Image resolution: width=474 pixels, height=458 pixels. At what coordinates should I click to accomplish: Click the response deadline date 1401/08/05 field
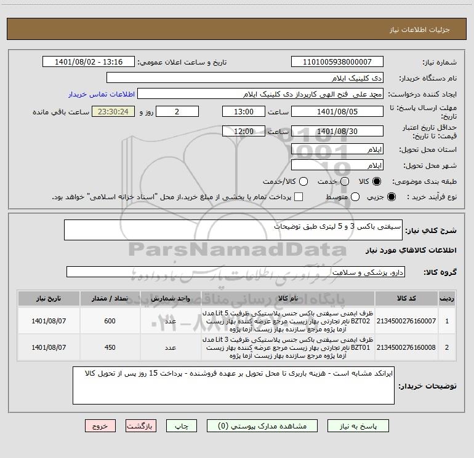click(x=337, y=111)
